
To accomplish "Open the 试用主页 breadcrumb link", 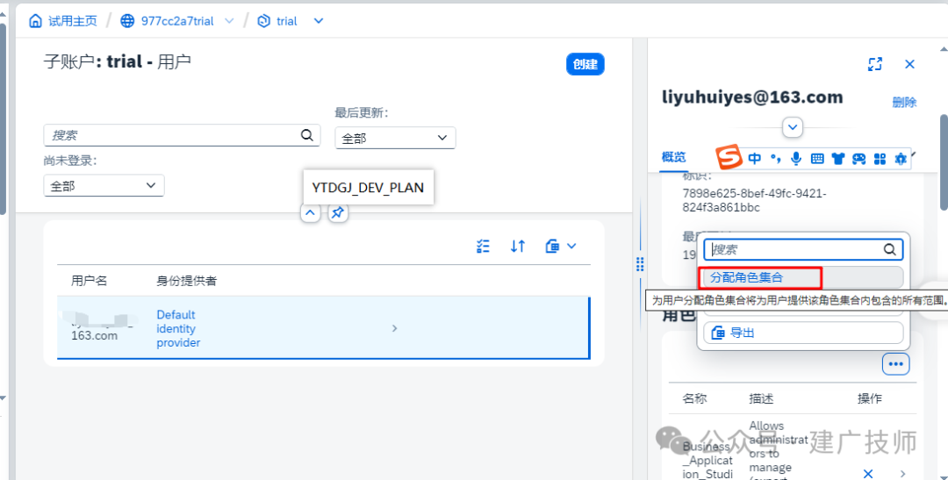I will tap(73, 21).
